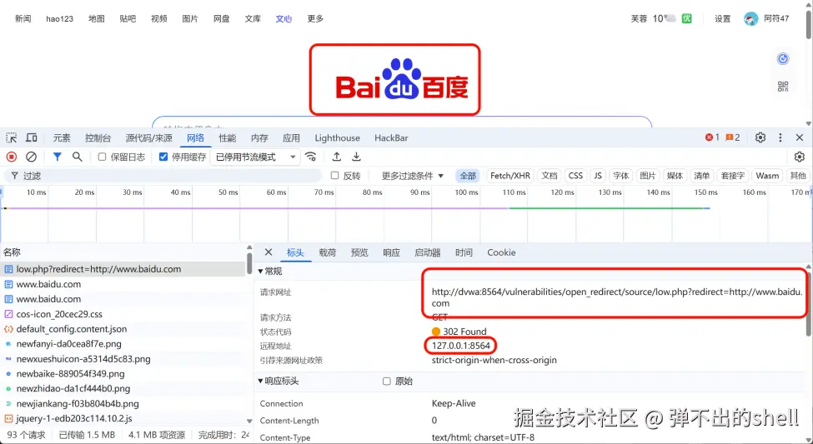Open the 文心 link
Image resolution: width=813 pixels, height=444 pixels.
pos(284,18)
